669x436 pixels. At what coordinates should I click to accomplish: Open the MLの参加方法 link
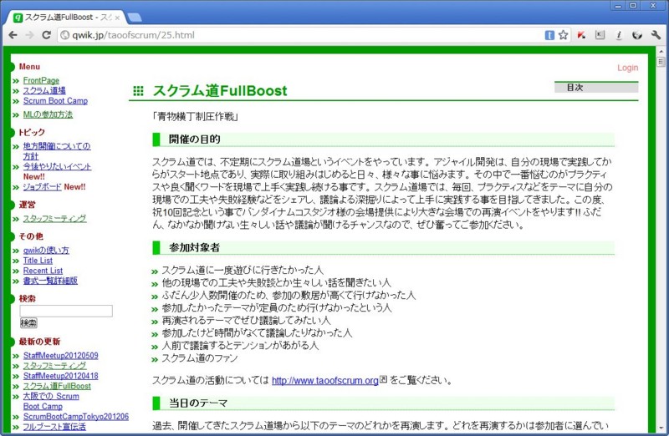point(48,114)
